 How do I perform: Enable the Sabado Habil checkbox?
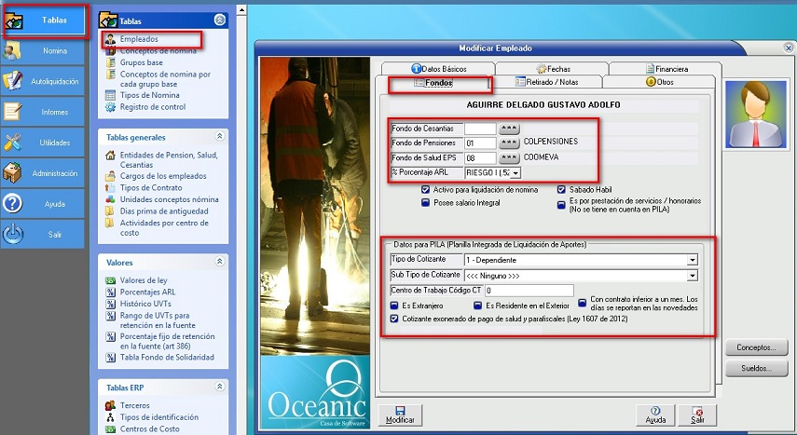(561, 189)
